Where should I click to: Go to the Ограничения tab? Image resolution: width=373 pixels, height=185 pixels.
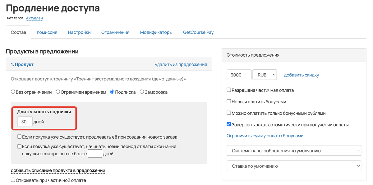(x=115, y=32)
